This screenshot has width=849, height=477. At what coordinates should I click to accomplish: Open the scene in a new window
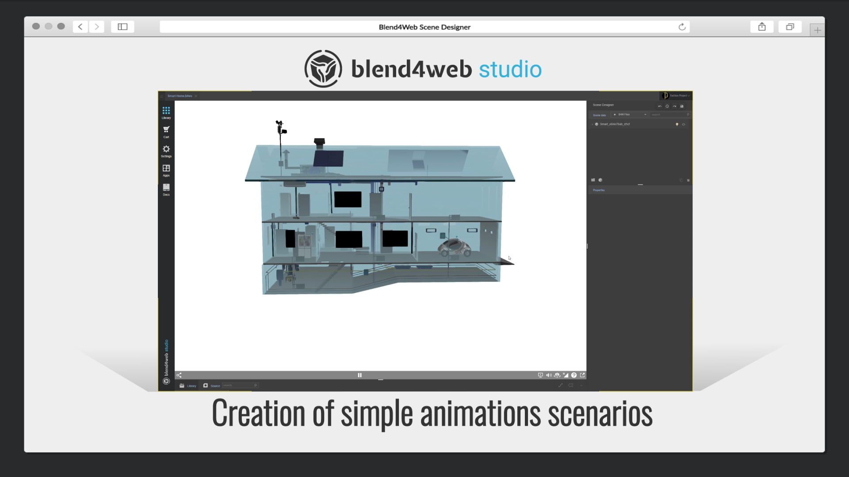point(582,375)
